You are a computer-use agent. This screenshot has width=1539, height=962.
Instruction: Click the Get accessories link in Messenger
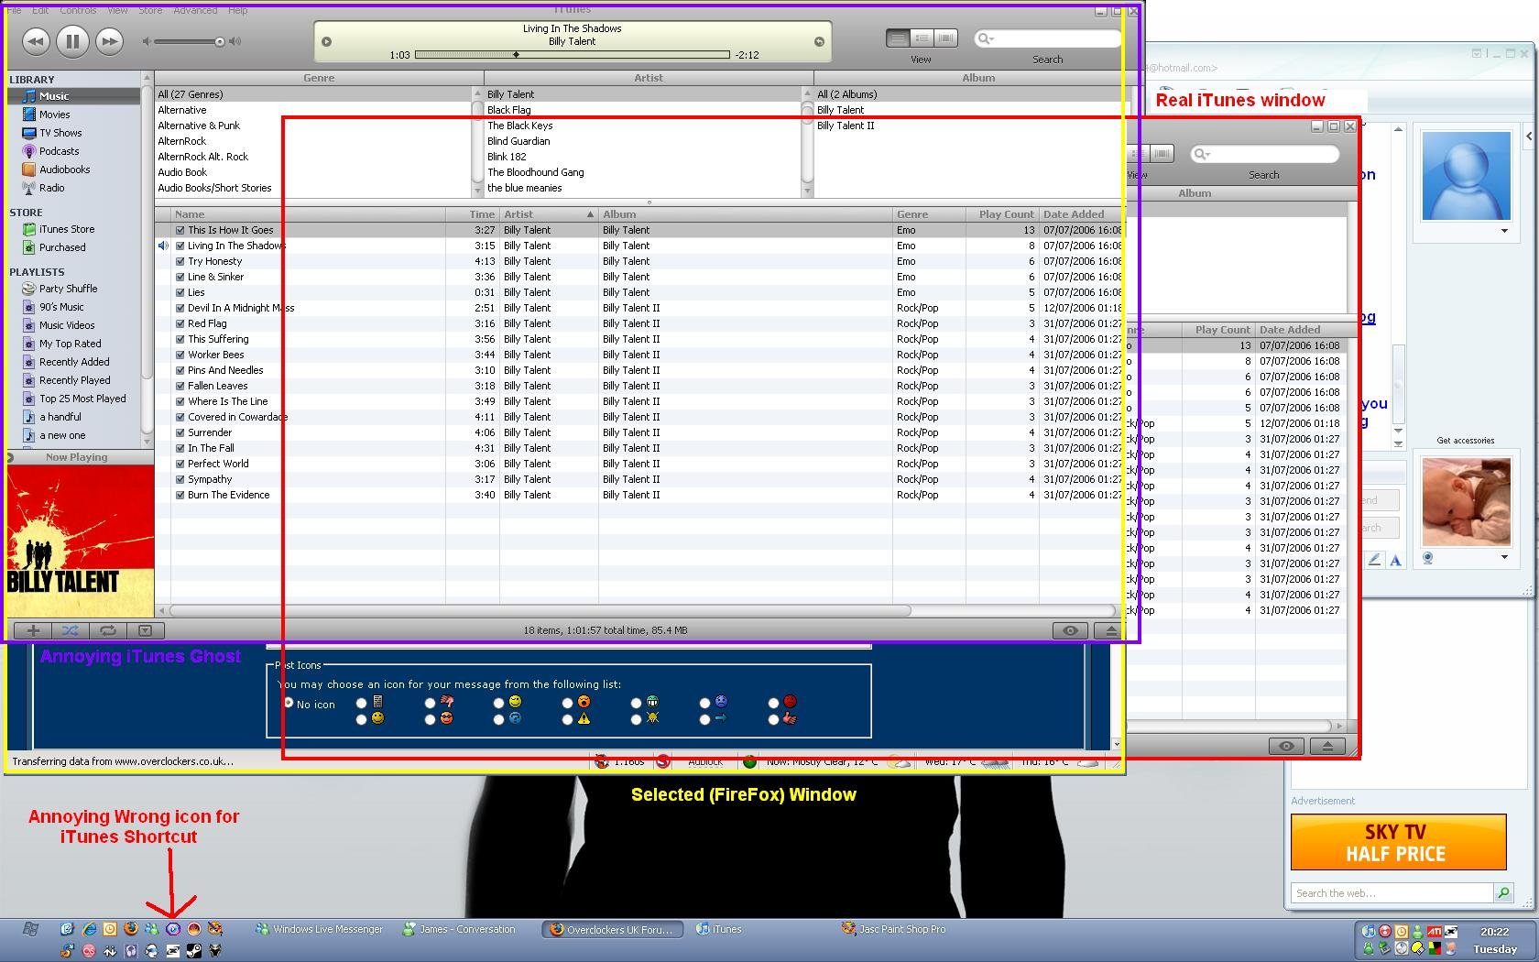pyautogui.click(x=1465, y=441)
